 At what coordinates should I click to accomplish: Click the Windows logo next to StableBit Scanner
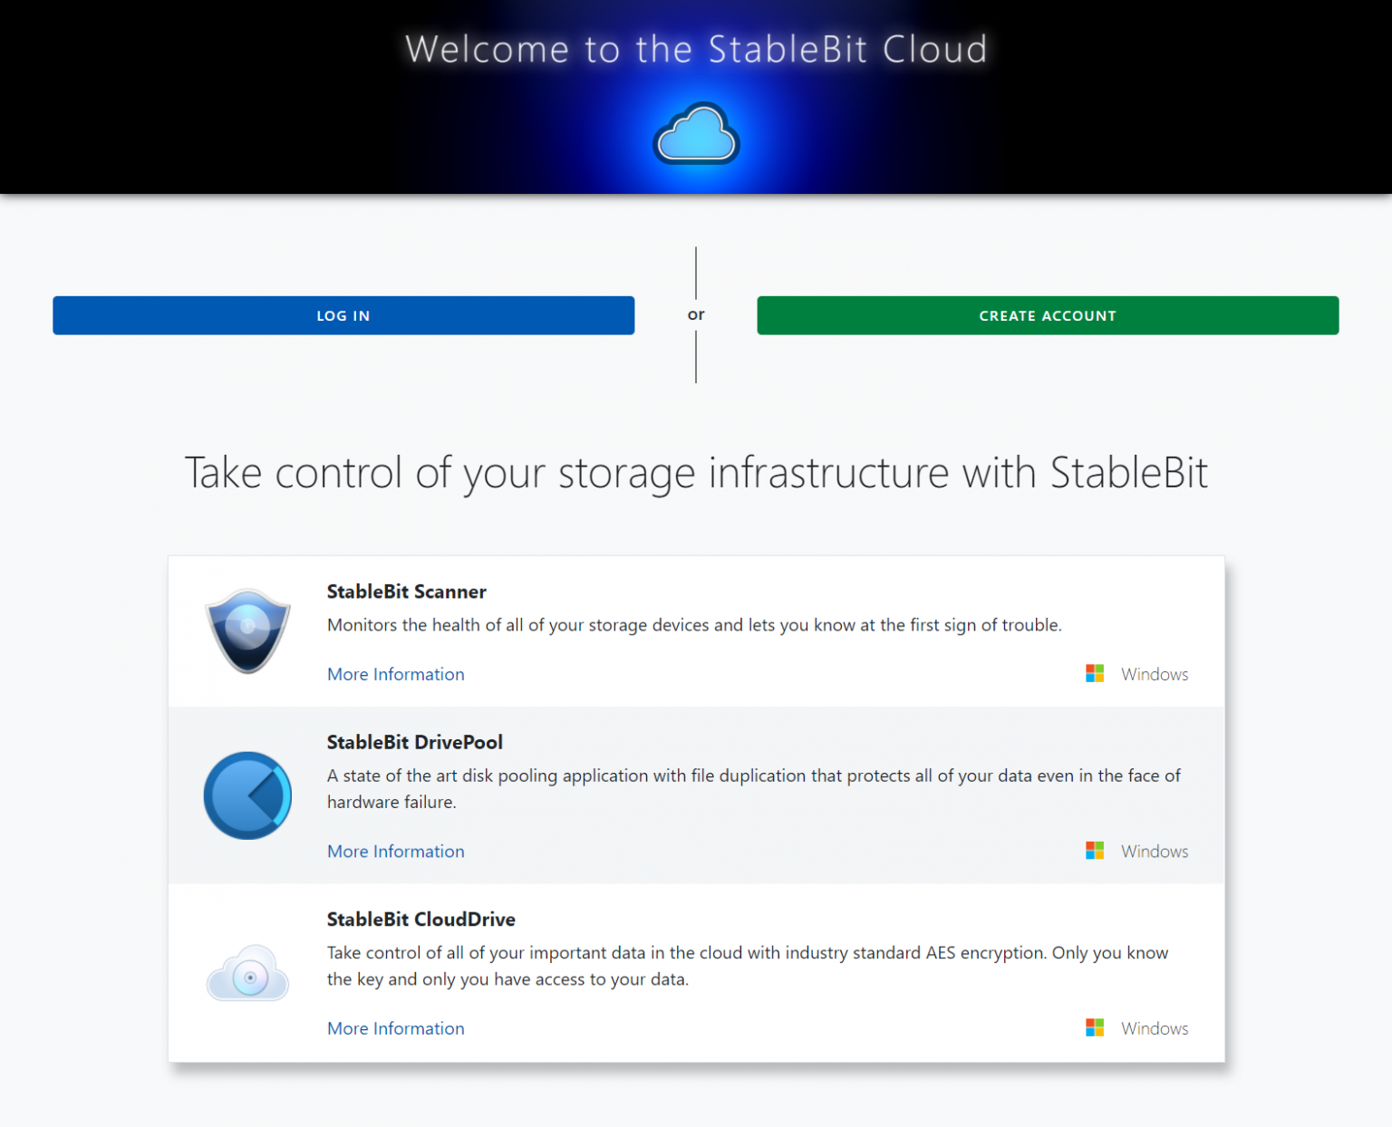[1094, 673]
